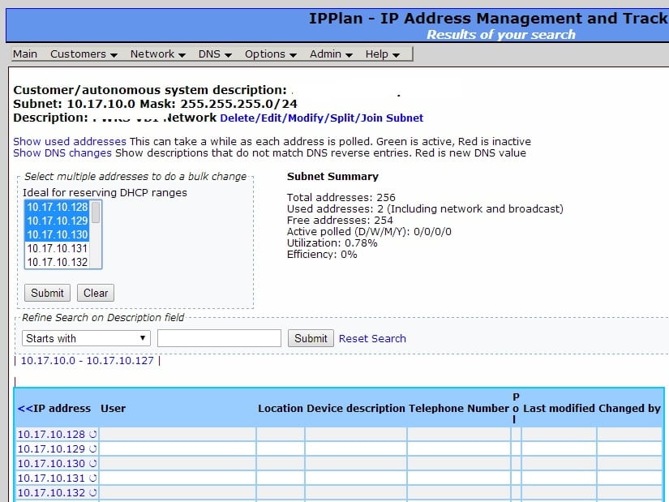This screenshot has width=669, height=502.
Task: Open the Options menu
Action: pyautogui.click(x=271, y=54)
